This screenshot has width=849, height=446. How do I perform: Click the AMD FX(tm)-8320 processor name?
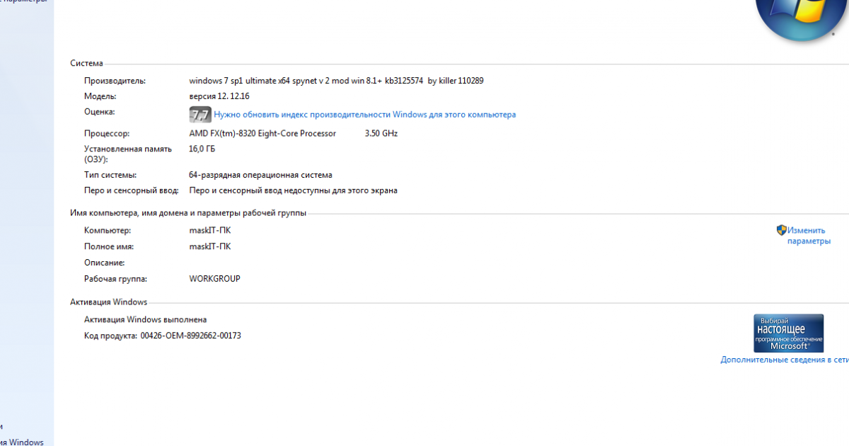tap(262, 133)
